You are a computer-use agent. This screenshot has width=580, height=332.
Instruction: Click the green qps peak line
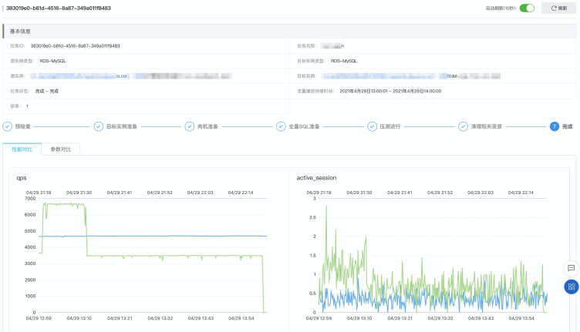63,204
